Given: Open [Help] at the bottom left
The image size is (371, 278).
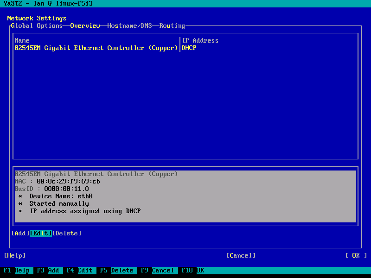Looking at the screenshot, I should [15, 256].
